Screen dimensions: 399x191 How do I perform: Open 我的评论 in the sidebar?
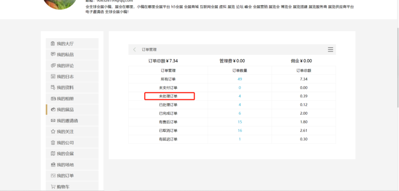[x=72, y=66]
